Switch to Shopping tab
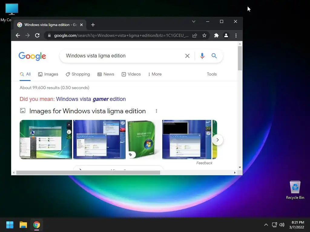This screenshot has width=310, height=232. click(78, 74)
